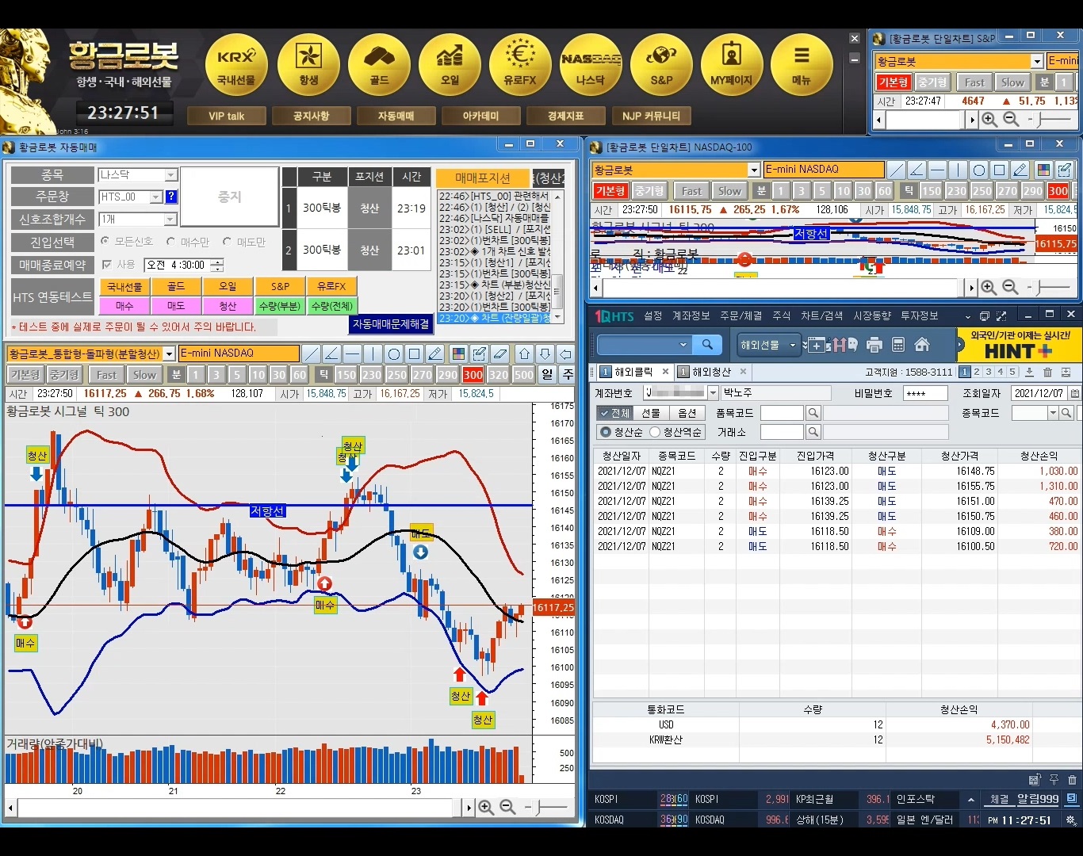This screenshot has height=856, width=1083.
Task: Open color palette tool in main chart toolbar
Action: [458, 353]
